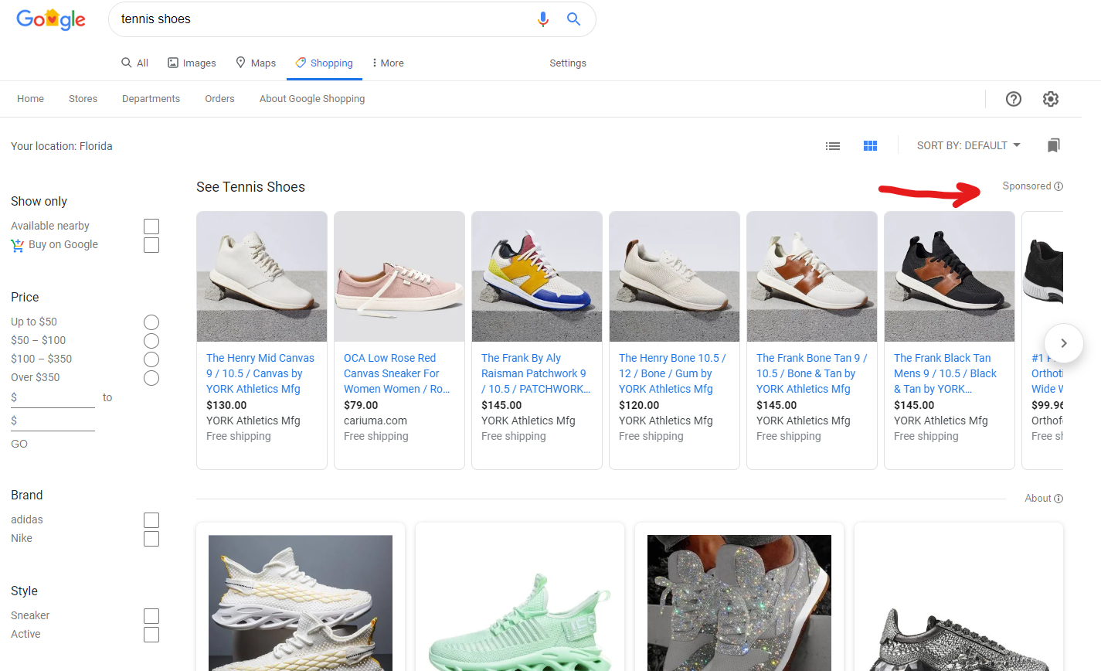1101x671 pixels.
Task: Click the minimum price input field
Action: coord(53,398)
